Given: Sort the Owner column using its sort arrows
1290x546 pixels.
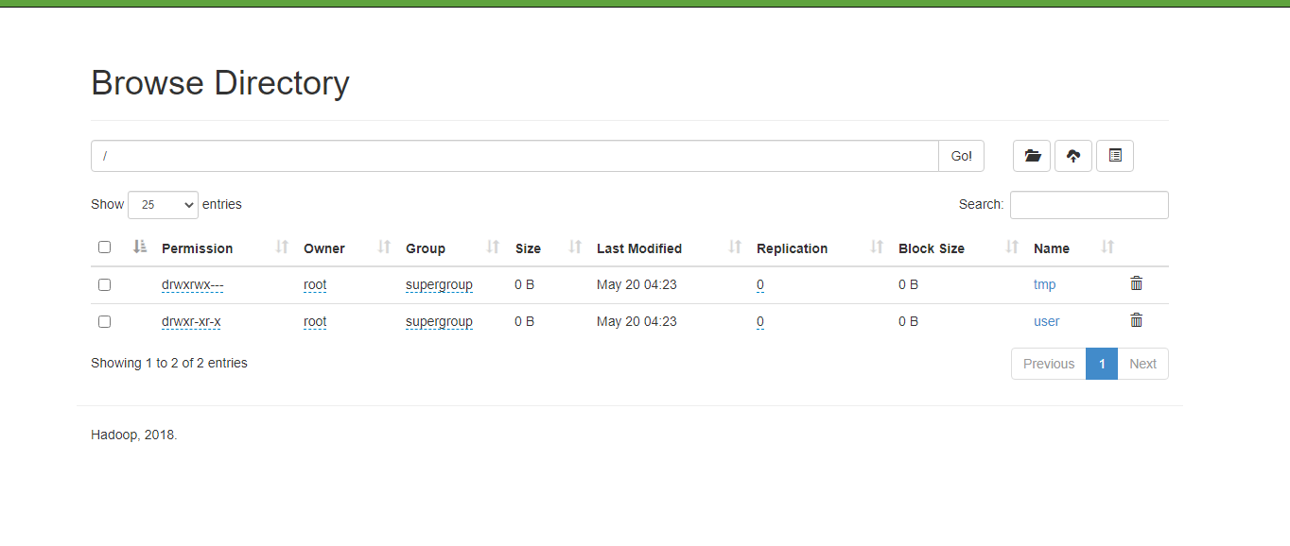Looking at the screenshot, I should point(382,247).
